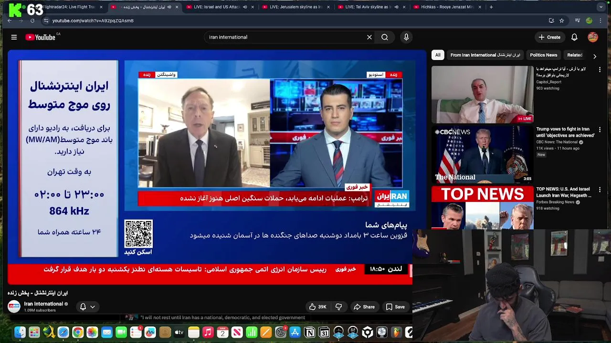Open Chrome three-dot menu
The height and width of the screenshot is (343, 611).
coord(600,20)
